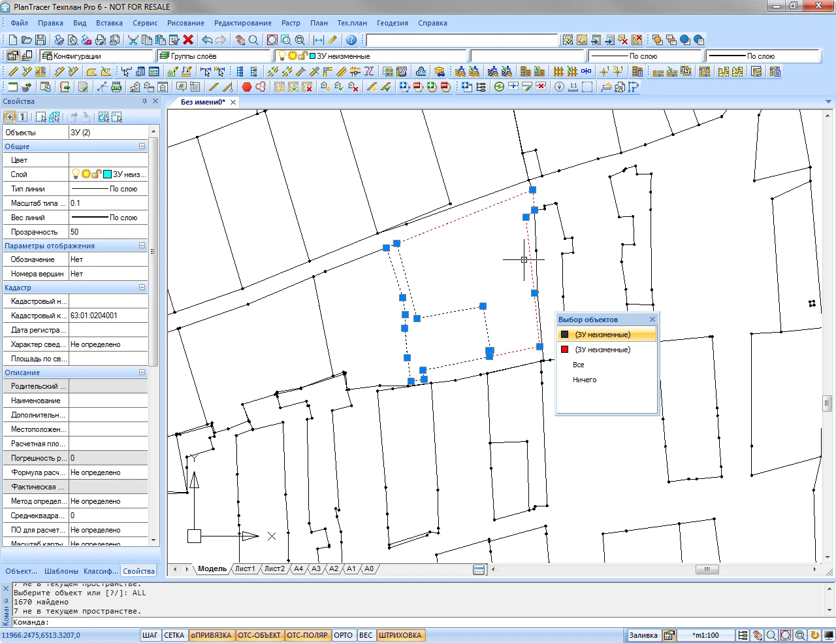Collapse the Общие properties section
This screenshot has height=643, width=836.
pos(142,146)
